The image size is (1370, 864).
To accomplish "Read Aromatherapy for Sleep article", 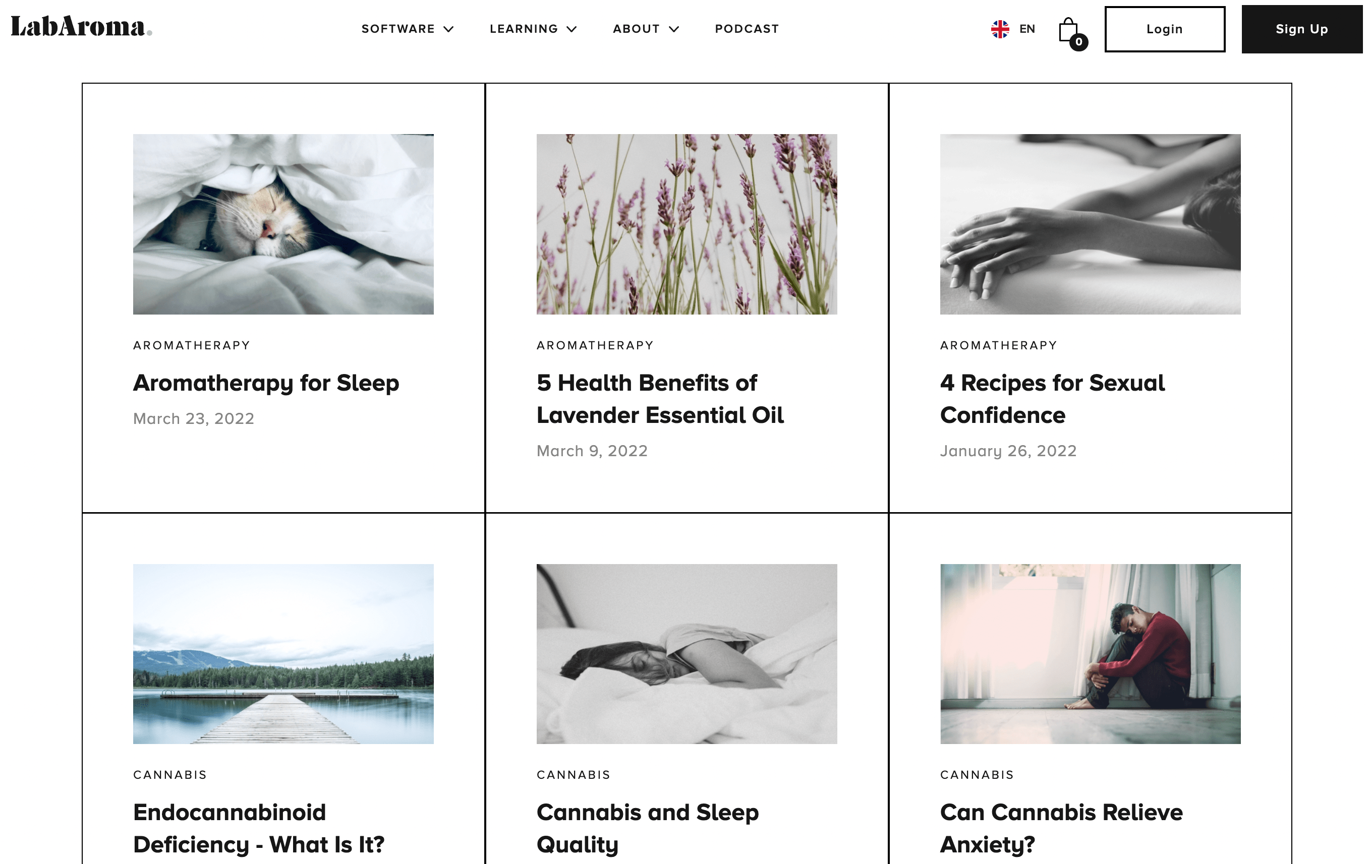I will (x=266, y=383).
